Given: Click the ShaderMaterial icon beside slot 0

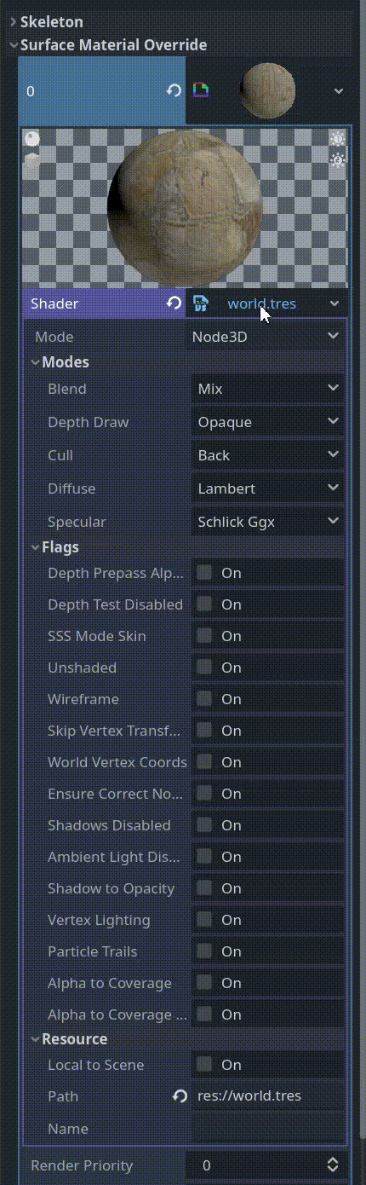Looking at the screenshot, I should click(x=200, y=90).
